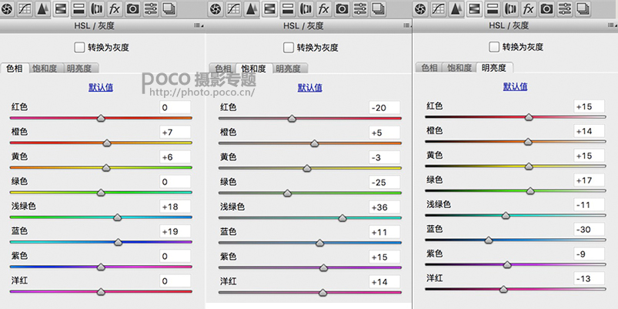The width and height of the screenshot is (618, 309).
Task: Open Tone Curve icon in Saturation panel
Action: (233, 8)
